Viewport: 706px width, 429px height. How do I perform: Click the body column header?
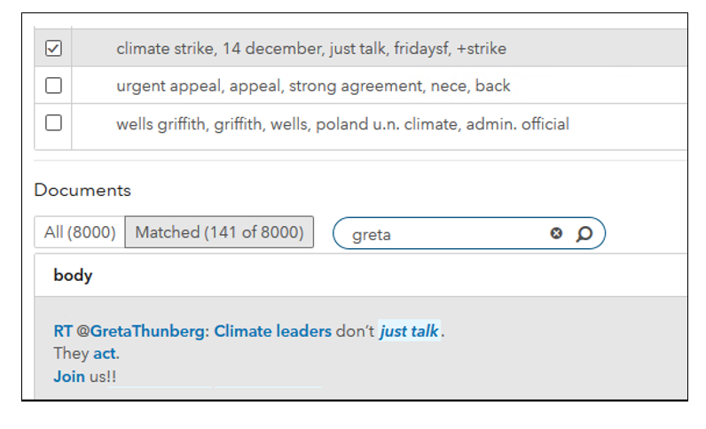(73, 275)
